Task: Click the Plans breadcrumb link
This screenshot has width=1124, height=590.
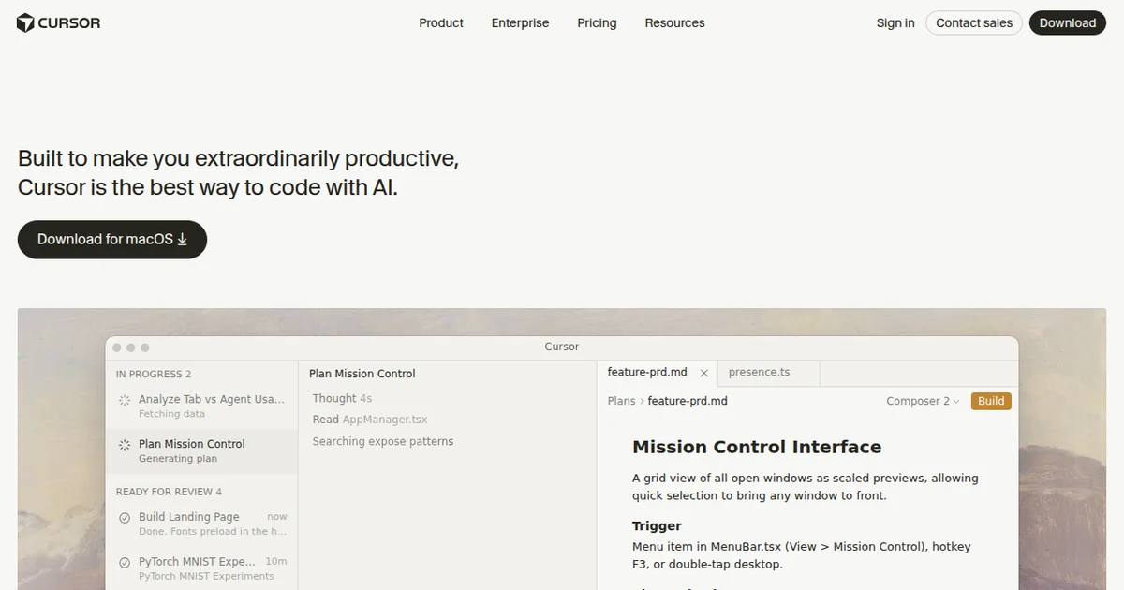Action: click(621, 401)
